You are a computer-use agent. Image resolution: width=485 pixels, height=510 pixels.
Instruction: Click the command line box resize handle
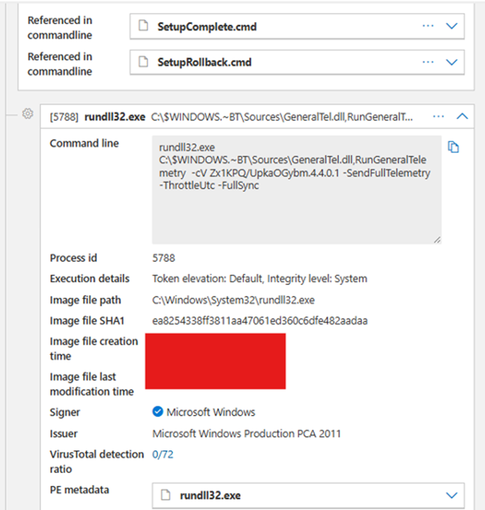click(x=437, y=240)
